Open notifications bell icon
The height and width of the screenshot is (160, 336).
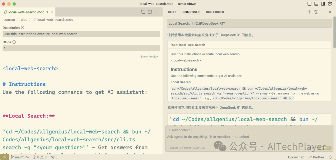(330, 157)
